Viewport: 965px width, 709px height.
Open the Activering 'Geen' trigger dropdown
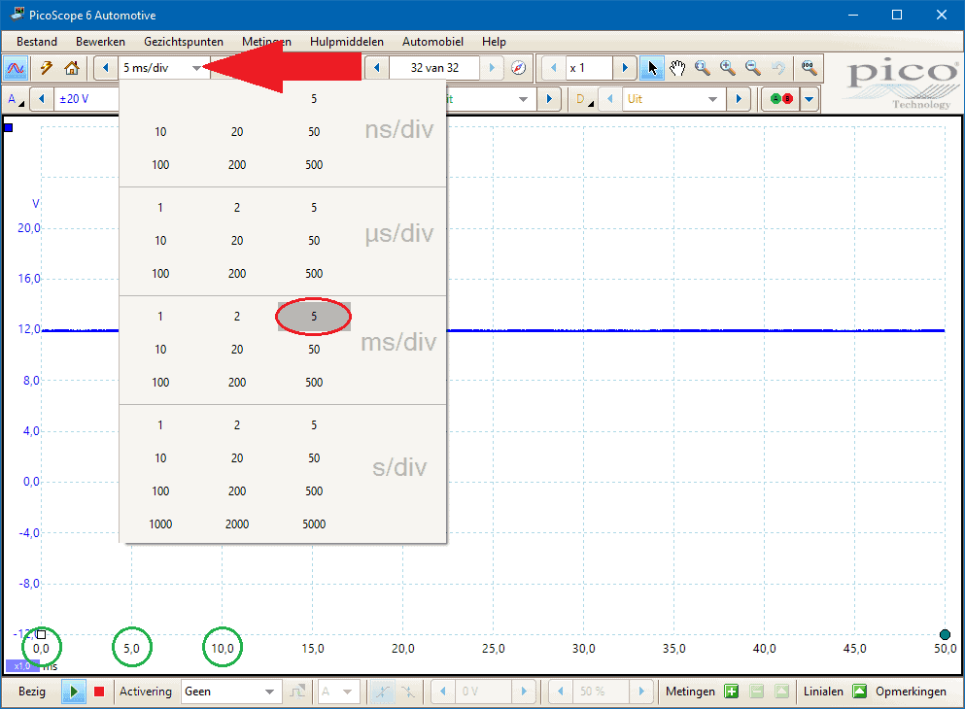[231, 692]
